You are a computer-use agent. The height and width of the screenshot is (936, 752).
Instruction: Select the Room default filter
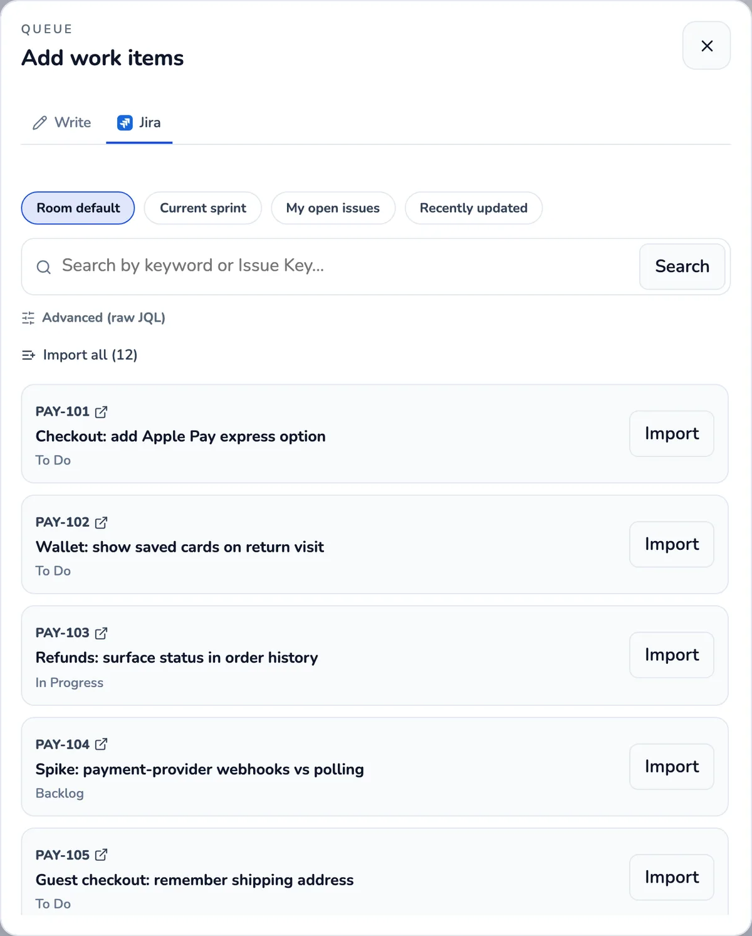(78, 208)
